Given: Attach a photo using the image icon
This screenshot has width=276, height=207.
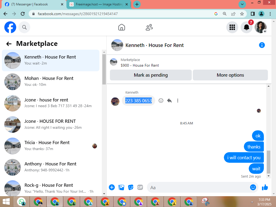Looking at the screenshot, I should coord(121,188).
